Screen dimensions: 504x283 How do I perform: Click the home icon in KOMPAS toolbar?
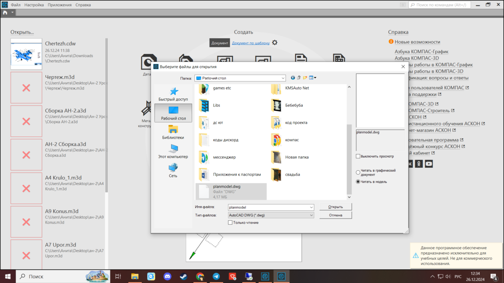pos(5,13)
